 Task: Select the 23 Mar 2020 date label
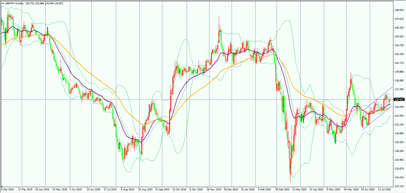pos(299,189)
